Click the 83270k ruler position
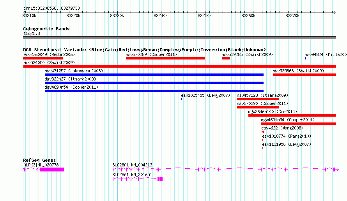 click(292, 16)
